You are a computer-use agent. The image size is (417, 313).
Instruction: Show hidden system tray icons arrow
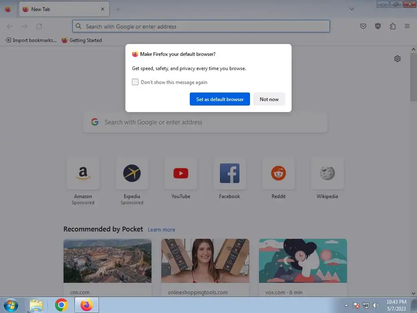pos(346,305)
